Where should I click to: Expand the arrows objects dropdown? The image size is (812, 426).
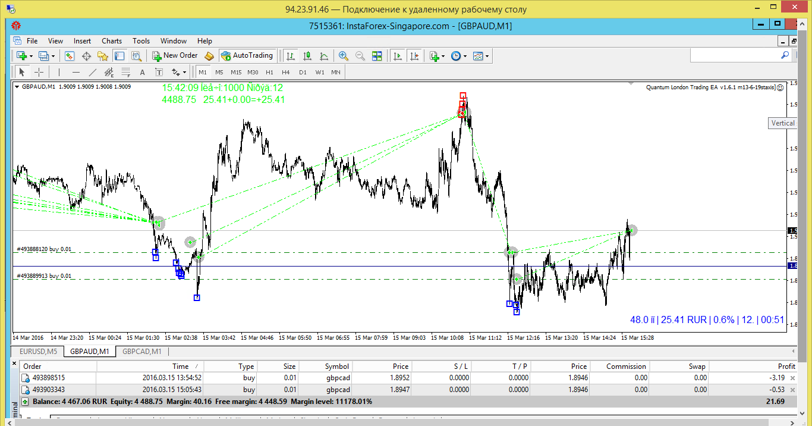pyautogui.click(x=185, y=73)
